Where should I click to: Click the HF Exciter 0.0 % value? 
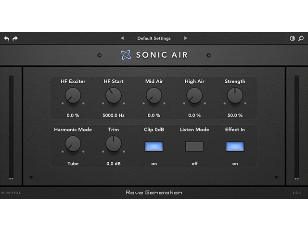(73, 115)
